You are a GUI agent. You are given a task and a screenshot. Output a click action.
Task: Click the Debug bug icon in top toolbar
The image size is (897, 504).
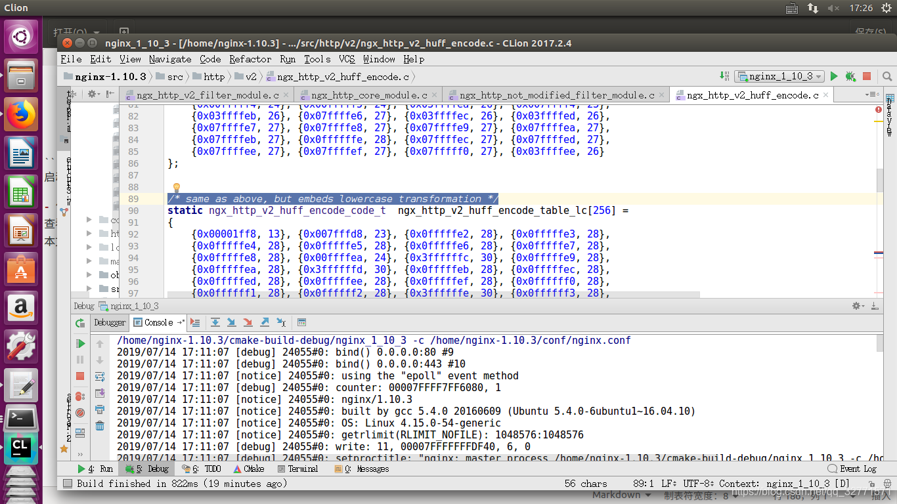(x=850, y=76)
